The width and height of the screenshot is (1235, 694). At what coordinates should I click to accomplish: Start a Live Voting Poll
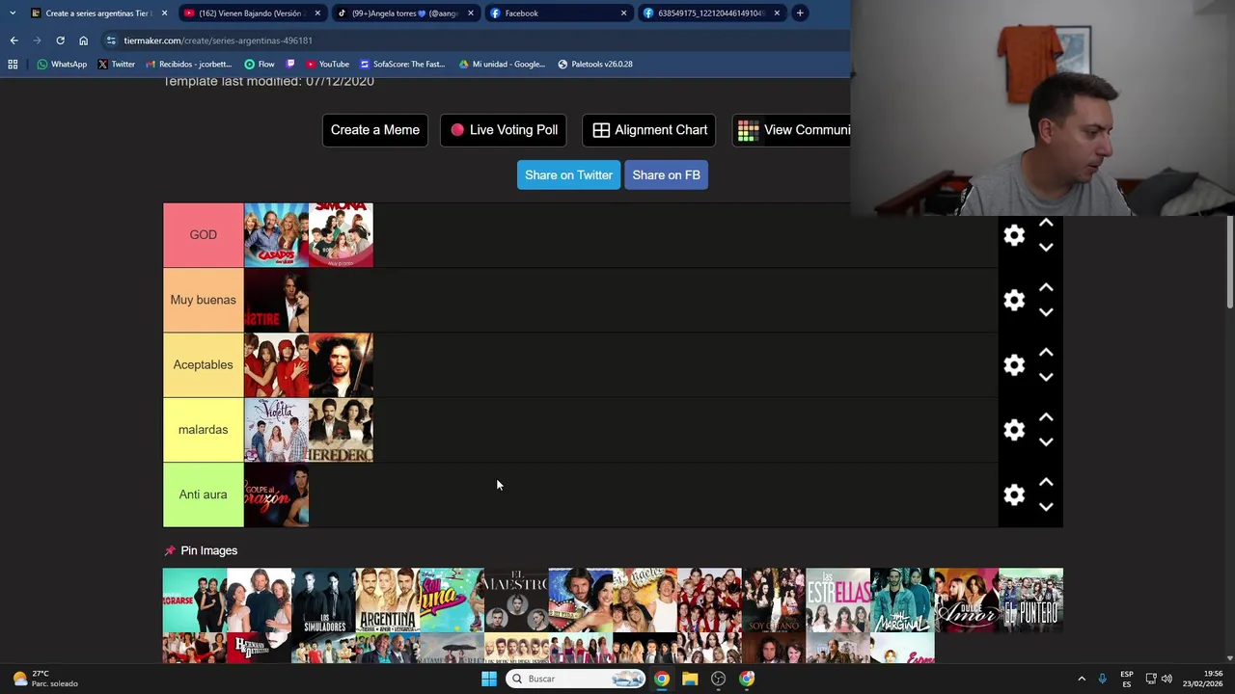pyautogui.click(x=504, y=130)
